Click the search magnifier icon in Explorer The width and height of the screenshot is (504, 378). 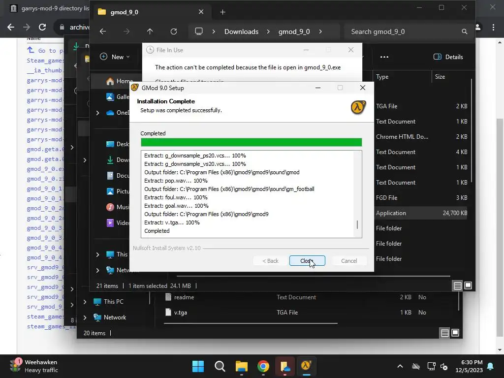[x=464, y=31]
